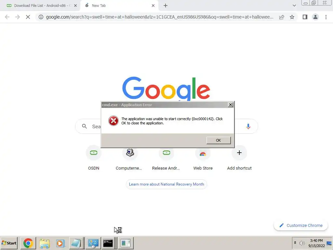Click the magnifier icon in search box
Screen dimensions: 333x250
point(84,126)
